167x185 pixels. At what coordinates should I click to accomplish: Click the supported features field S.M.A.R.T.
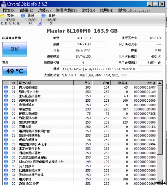click(111, 75)
